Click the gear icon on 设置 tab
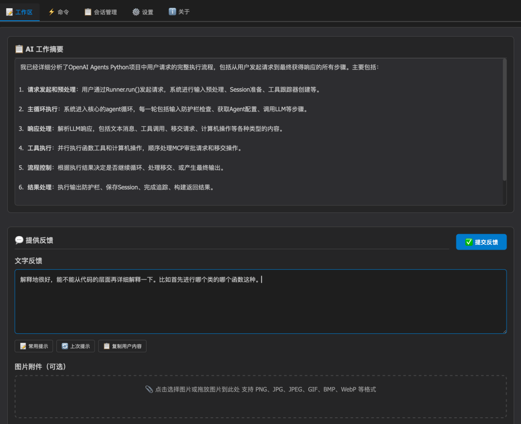Viewport: 521px width, 424px height. tap(136, 12)
